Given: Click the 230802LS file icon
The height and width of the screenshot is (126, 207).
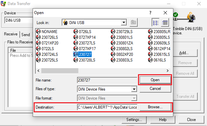Looking at the screenshot, I should (x=113, y=49).
